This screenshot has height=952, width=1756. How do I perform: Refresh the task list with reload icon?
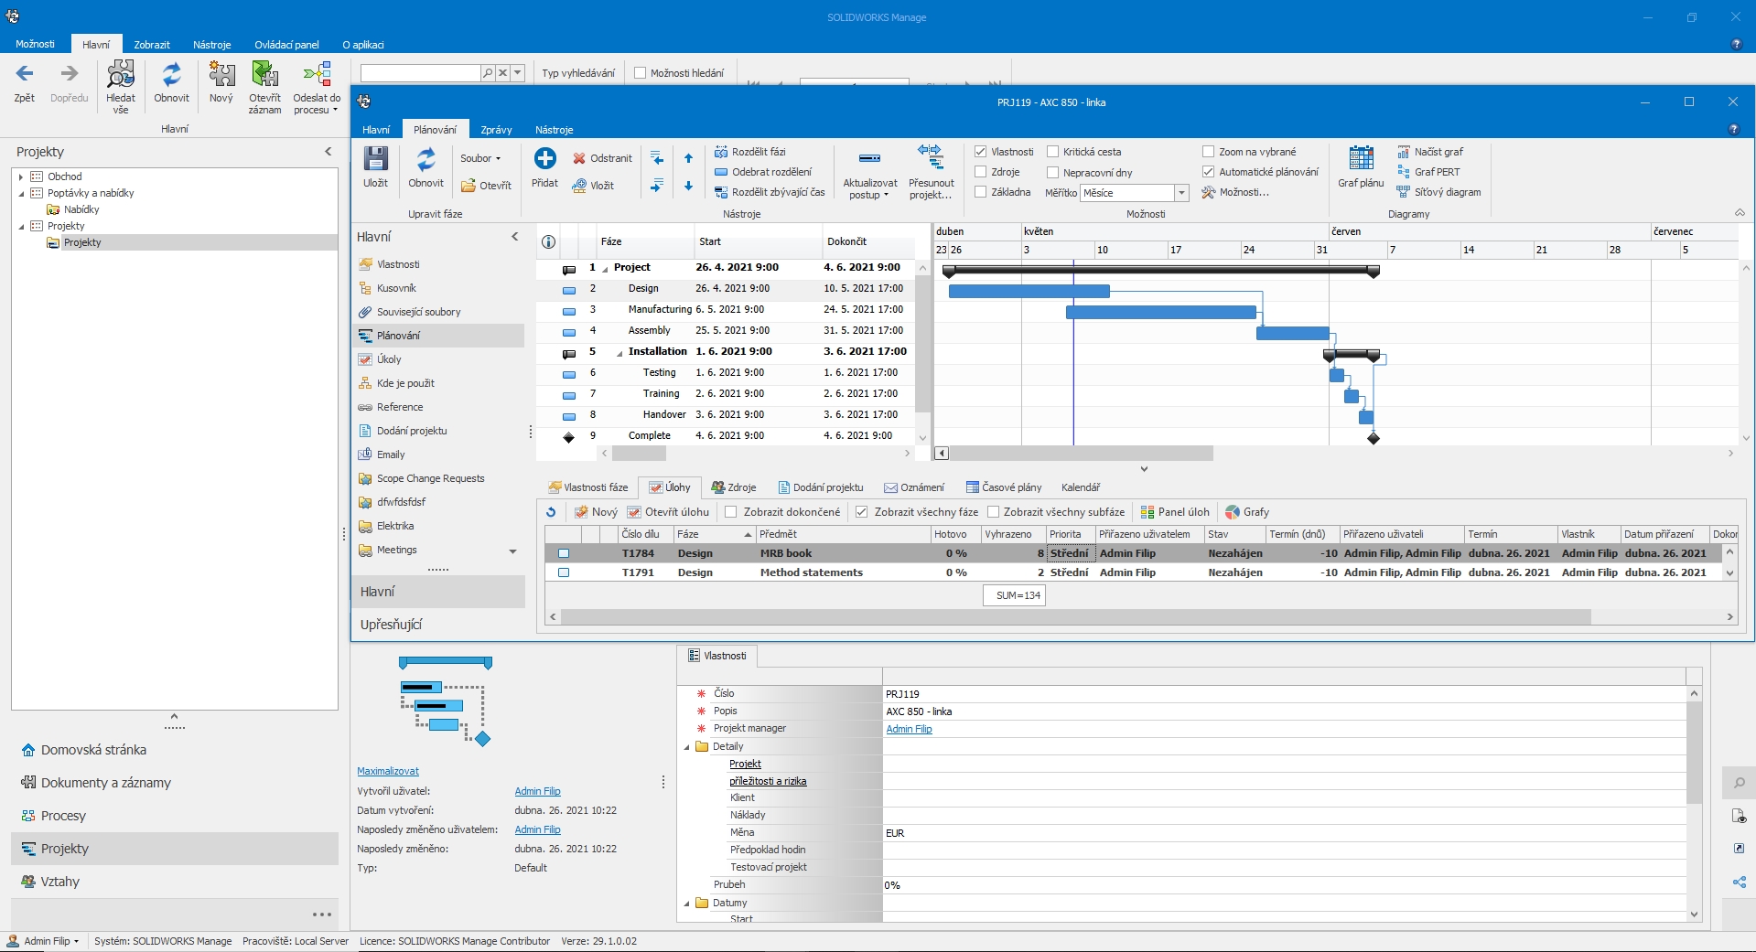(x=551, y=512)
